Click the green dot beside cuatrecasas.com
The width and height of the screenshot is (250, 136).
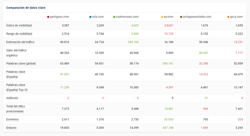114,17
